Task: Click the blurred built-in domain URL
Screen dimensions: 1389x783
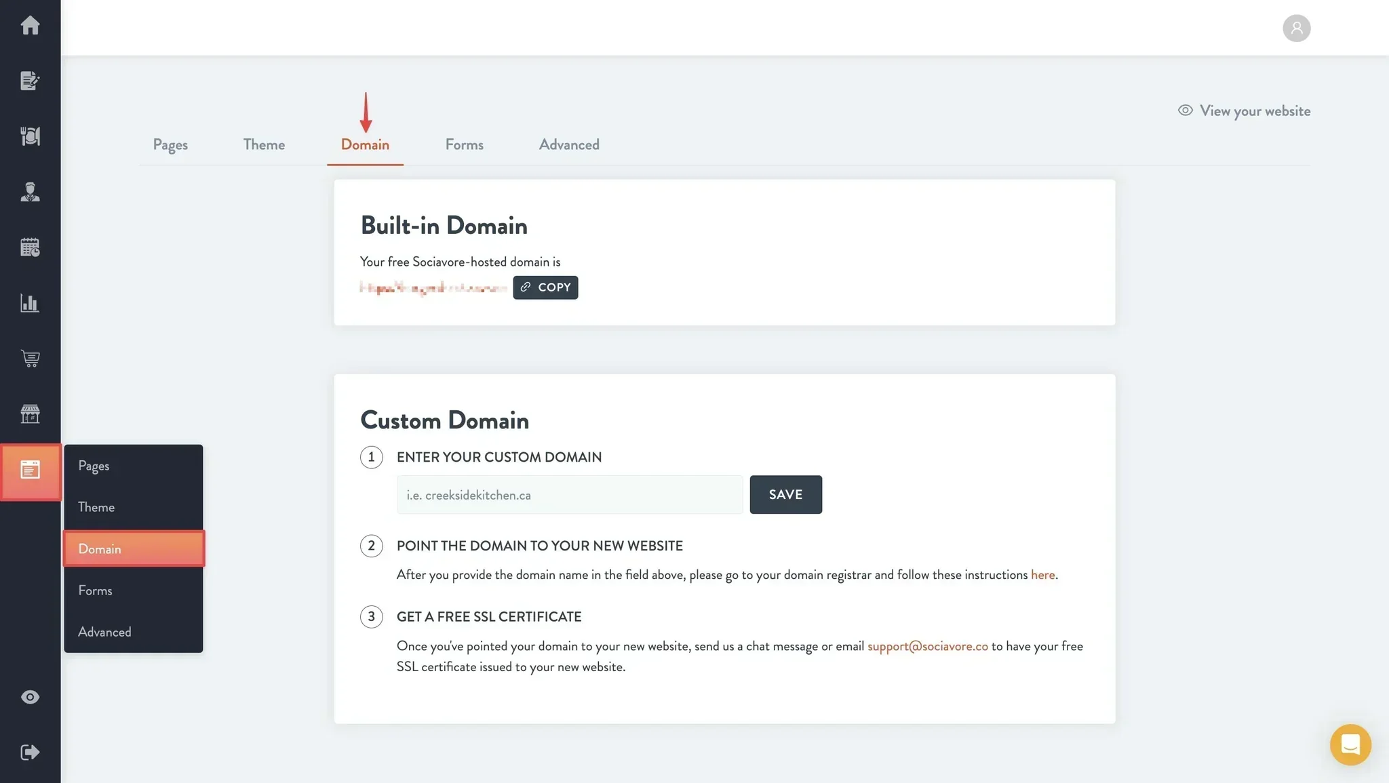Action: pyautogui.click(x=433, y=287)
